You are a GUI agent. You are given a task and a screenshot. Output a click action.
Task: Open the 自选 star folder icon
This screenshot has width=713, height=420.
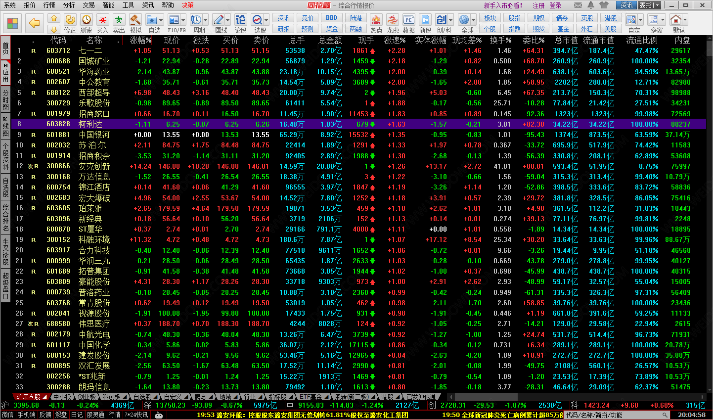[152, 20]
